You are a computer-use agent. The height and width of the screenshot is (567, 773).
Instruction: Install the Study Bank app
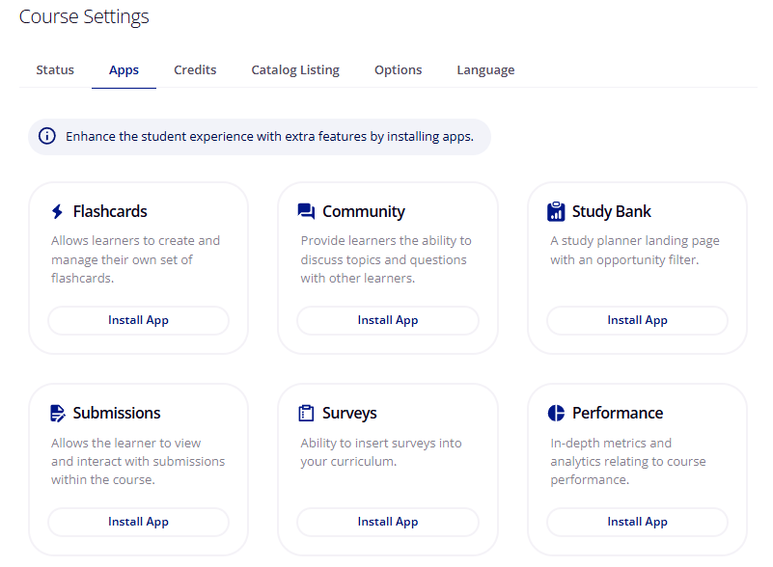[638, 320]
